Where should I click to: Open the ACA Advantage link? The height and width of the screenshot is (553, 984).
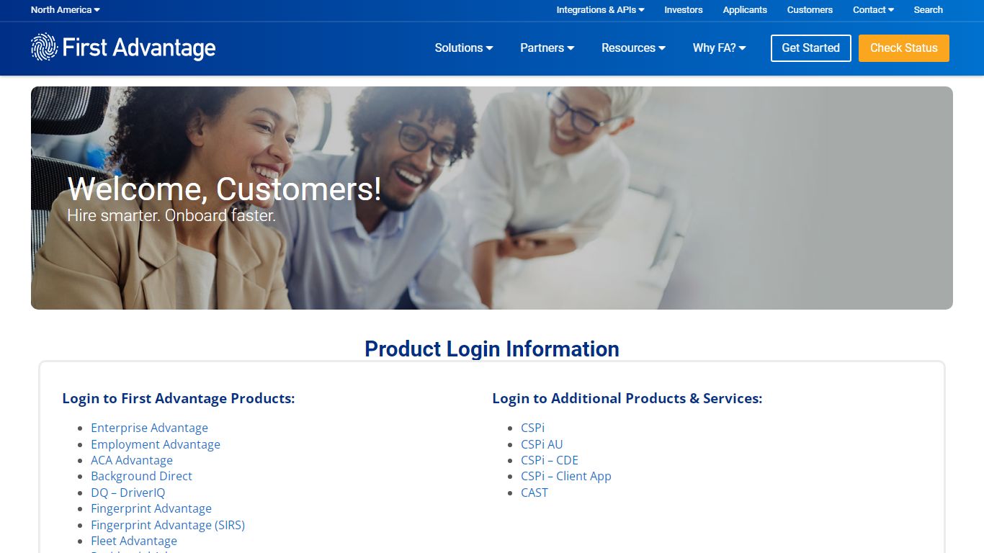coord(132,460)
